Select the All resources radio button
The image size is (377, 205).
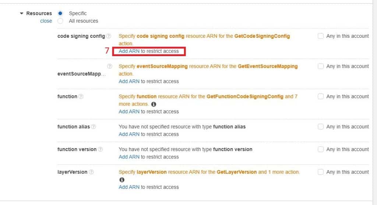pyautogui.click(x=60, y=21)
